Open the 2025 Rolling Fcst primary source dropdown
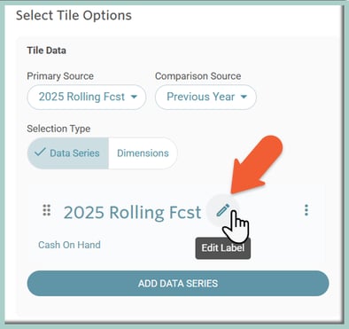 (87, 97)
